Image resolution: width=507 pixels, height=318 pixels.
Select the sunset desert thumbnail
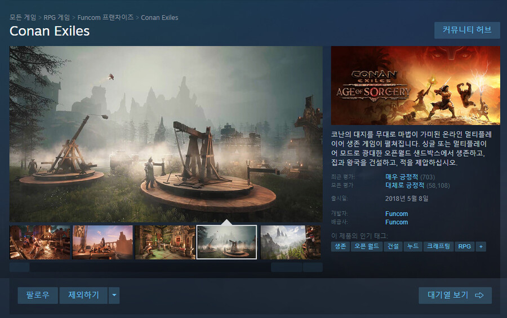tap(103, 242)
